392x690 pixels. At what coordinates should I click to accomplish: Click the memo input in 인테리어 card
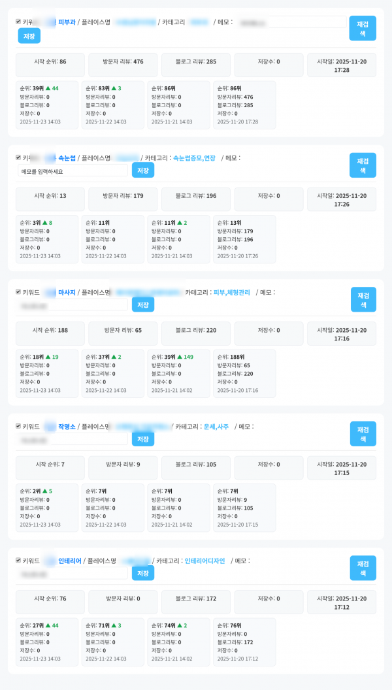coord(72,574)
